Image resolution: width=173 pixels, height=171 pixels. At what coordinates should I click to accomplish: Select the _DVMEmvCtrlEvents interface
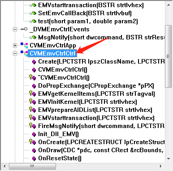coord(60,30)
